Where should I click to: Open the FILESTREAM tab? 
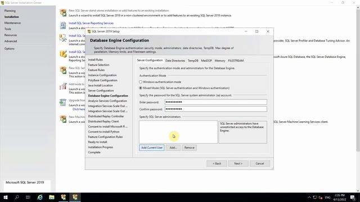coord(236,61)
